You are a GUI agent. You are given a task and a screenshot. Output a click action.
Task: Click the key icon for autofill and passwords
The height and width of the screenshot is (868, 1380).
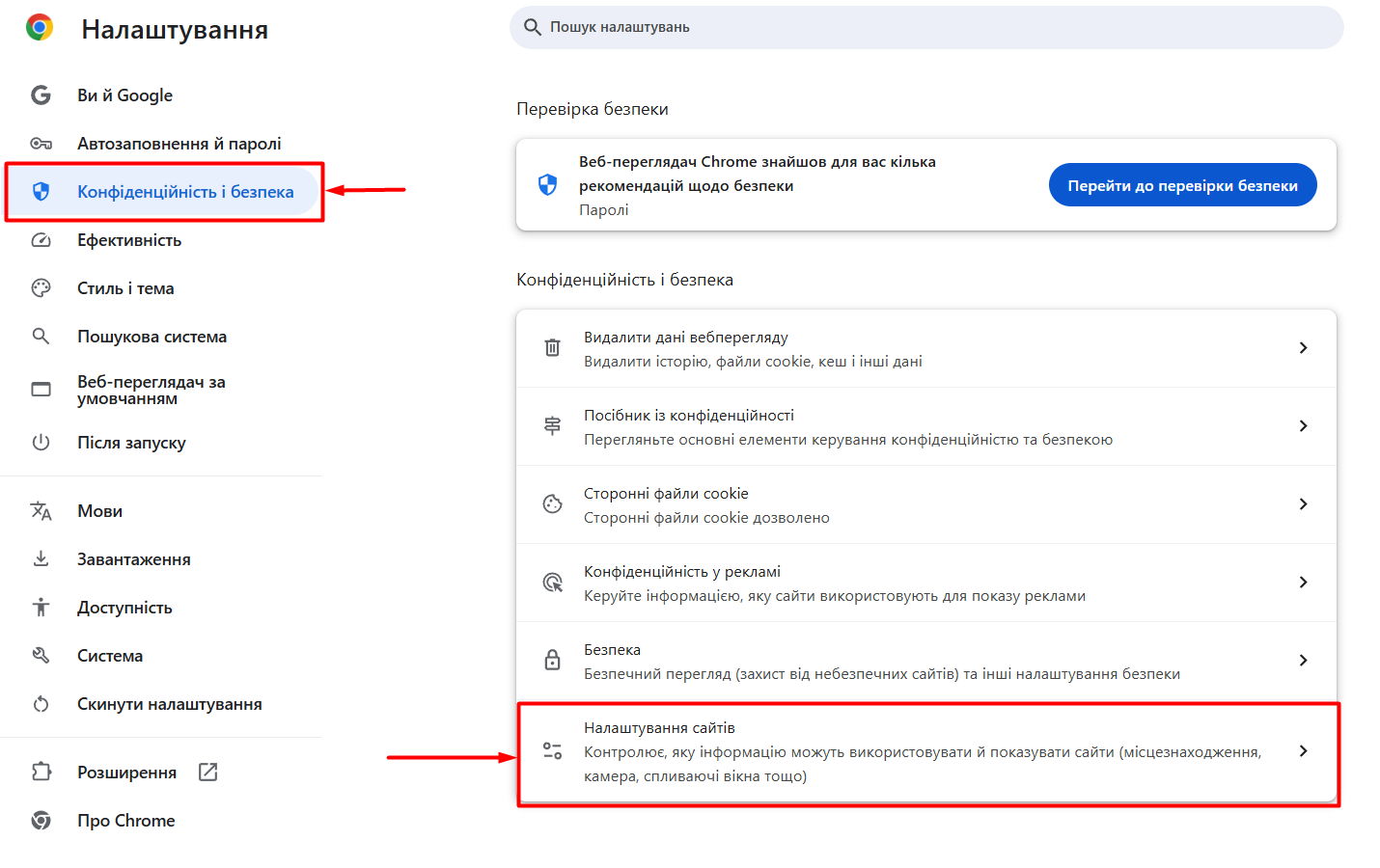[x=41, y=144]
